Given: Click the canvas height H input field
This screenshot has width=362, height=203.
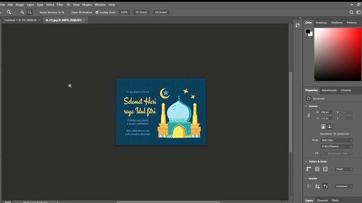Looking at the screenshot, I should point(326,118).
